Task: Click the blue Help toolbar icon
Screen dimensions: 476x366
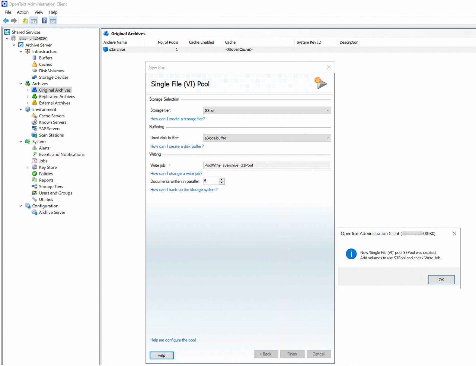Action: pyautogui.click(x=44, y=21)
